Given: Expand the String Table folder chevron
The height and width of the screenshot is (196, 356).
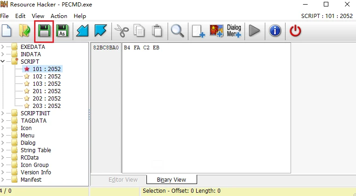Looking at the screenshot, I should coord(2,150).
